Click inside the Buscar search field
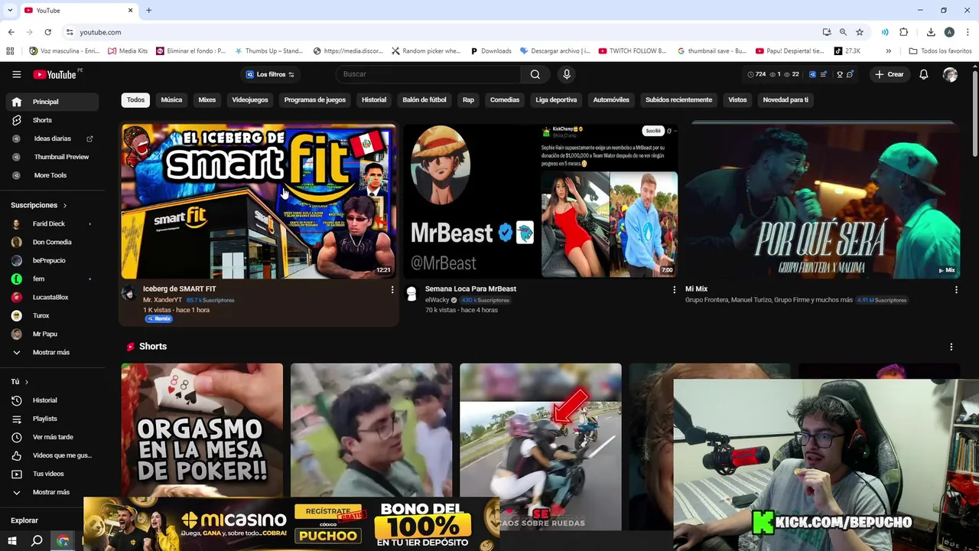This screenshot has height=551, width=979. point(428,74)
